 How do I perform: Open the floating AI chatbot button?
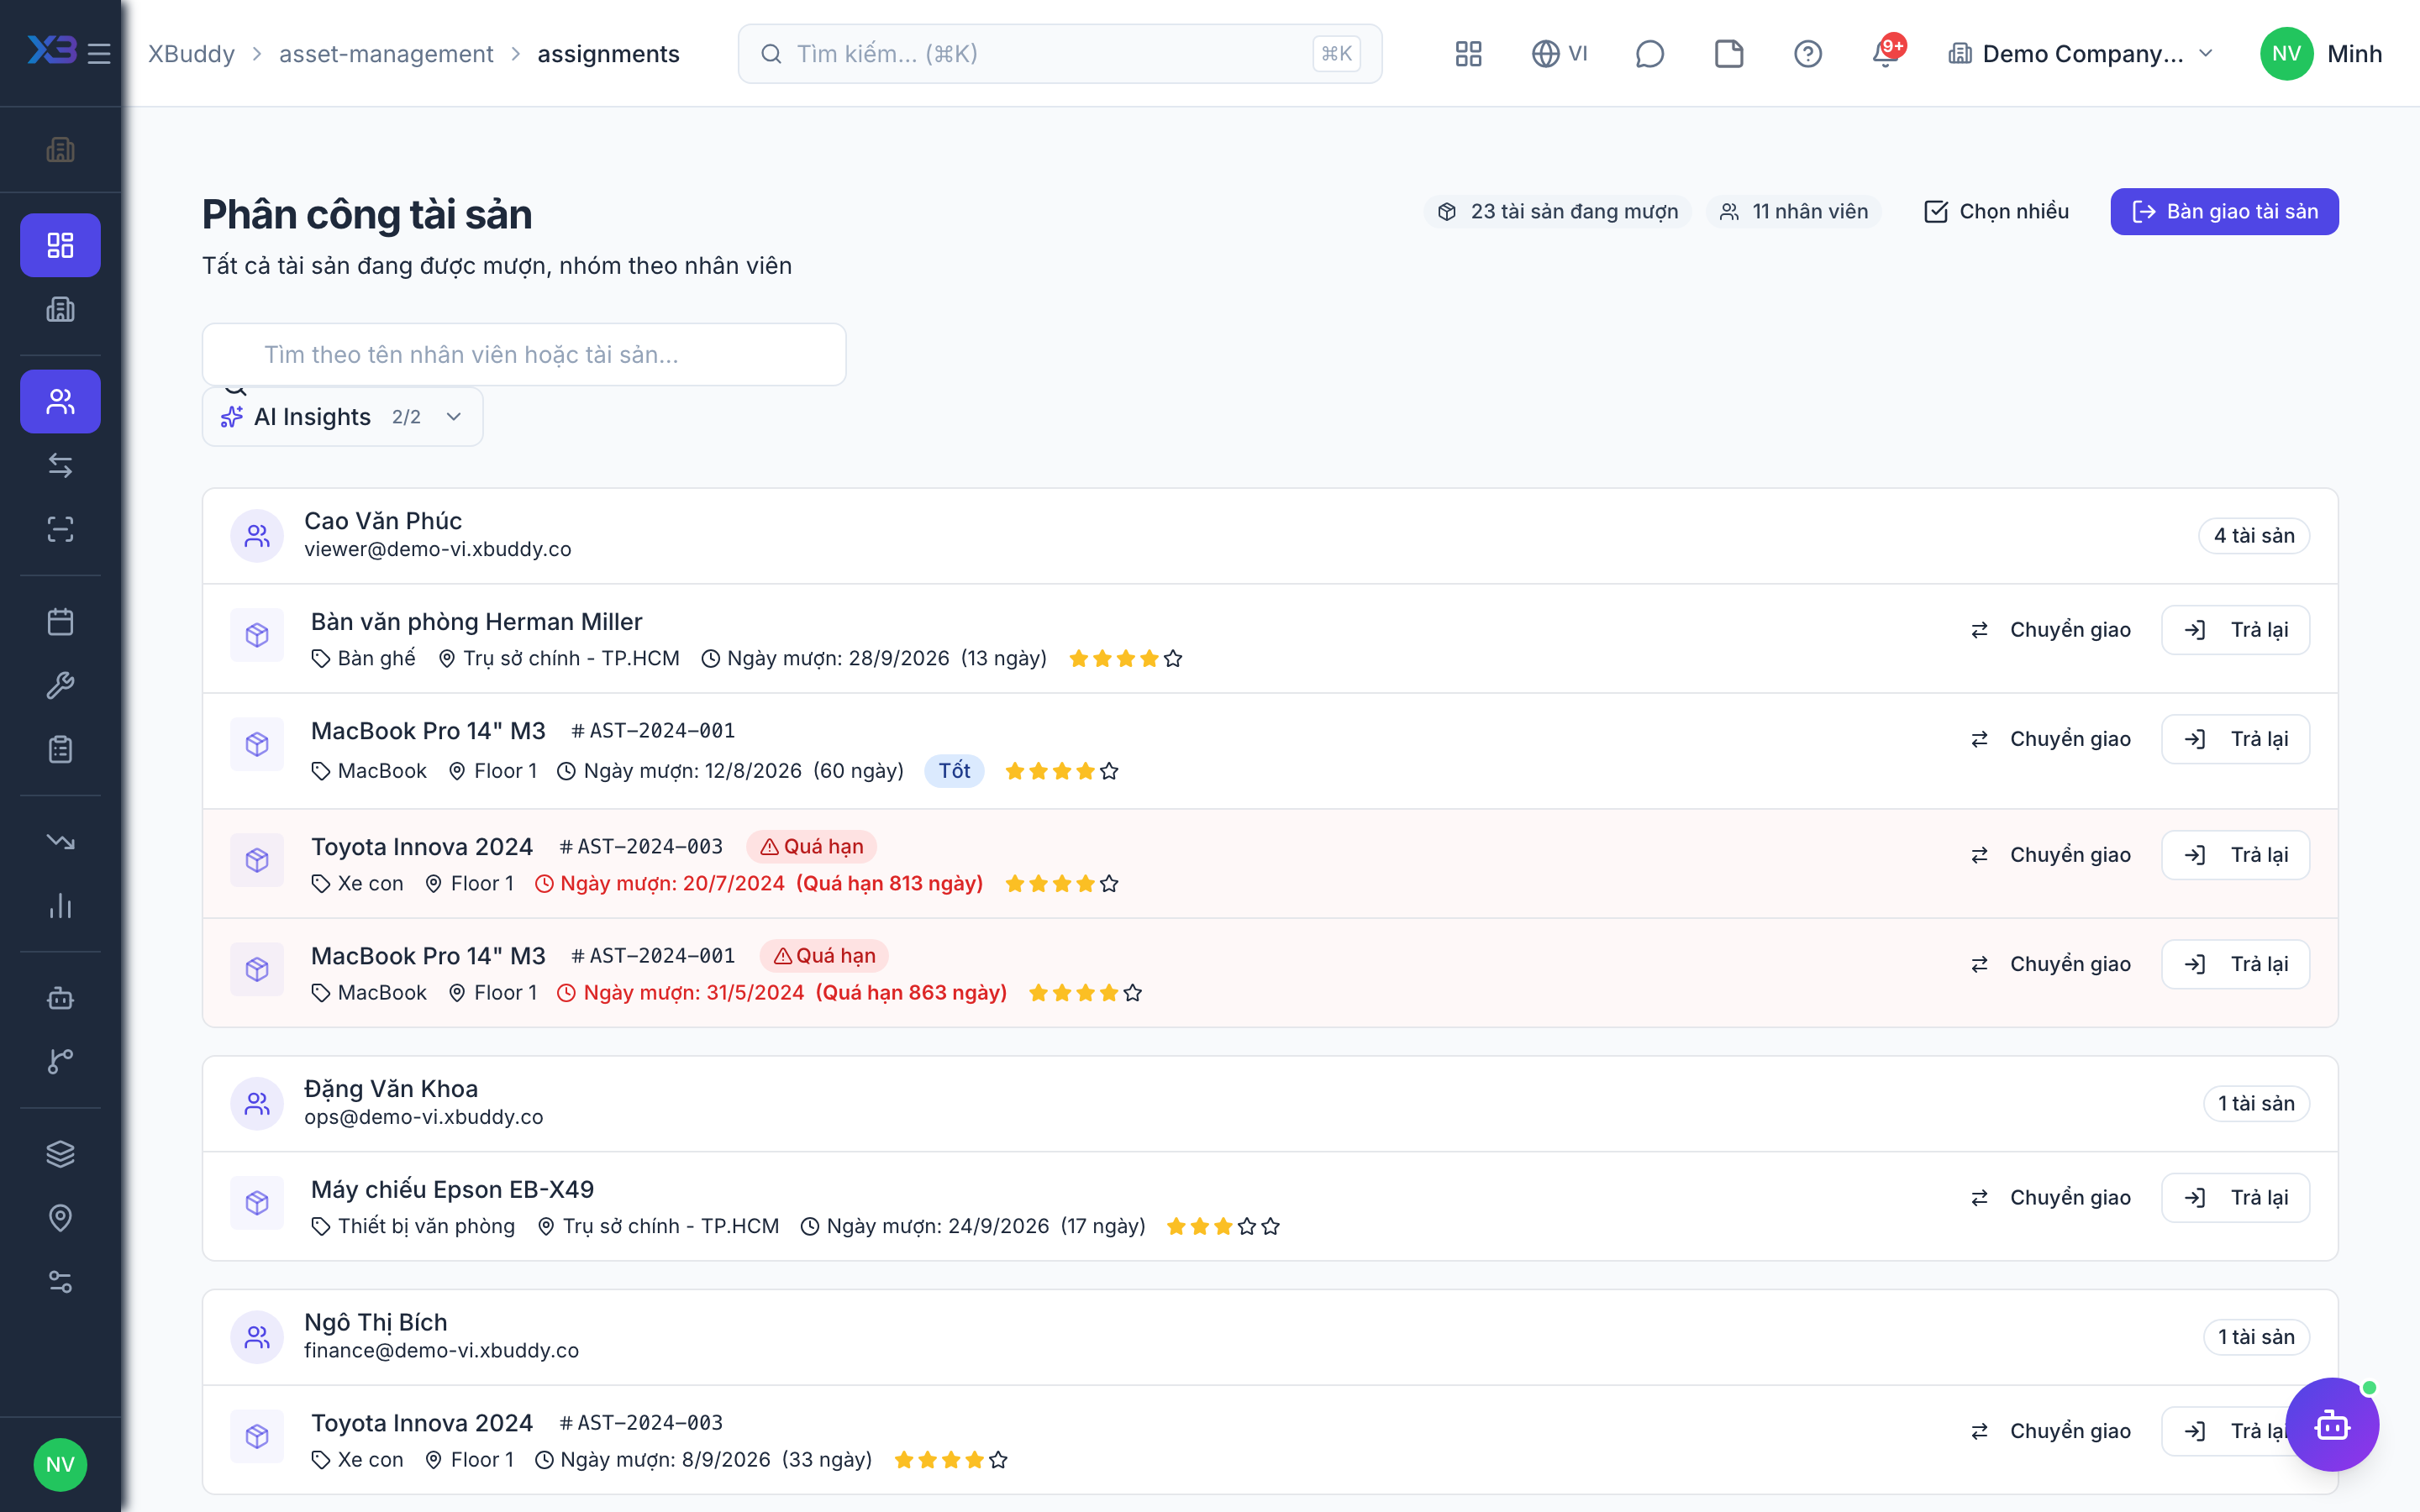point(2332,1424)
